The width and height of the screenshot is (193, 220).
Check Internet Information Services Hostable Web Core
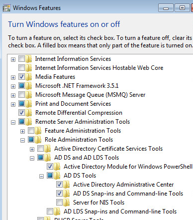click(21, 68)
